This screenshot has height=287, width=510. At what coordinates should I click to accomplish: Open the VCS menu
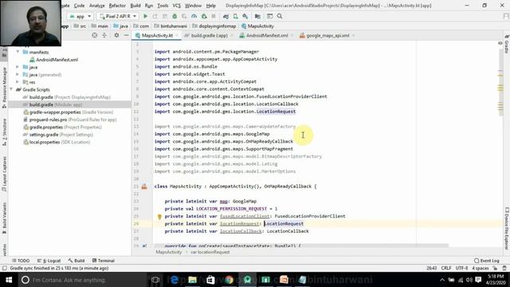tap(176, 6)
